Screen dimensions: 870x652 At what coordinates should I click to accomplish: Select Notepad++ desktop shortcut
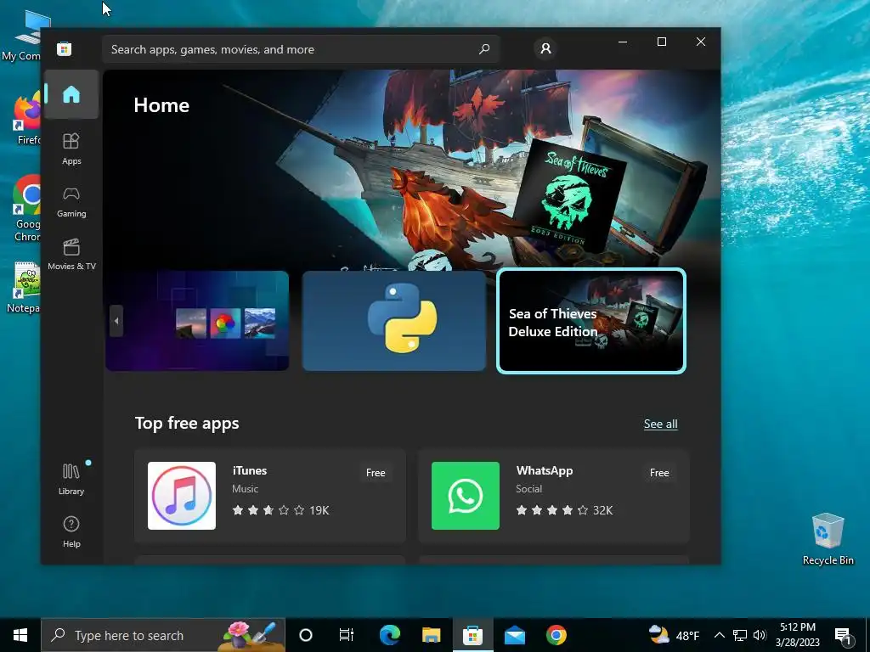pos(25,287)
